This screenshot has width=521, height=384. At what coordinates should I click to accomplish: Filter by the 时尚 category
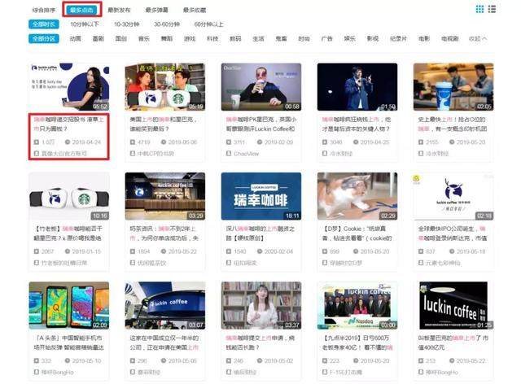[304, 38]
